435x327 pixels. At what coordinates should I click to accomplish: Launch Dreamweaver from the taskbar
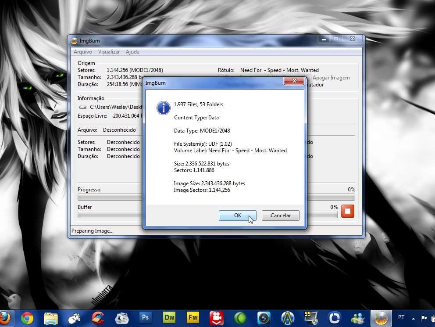point(169,317)
